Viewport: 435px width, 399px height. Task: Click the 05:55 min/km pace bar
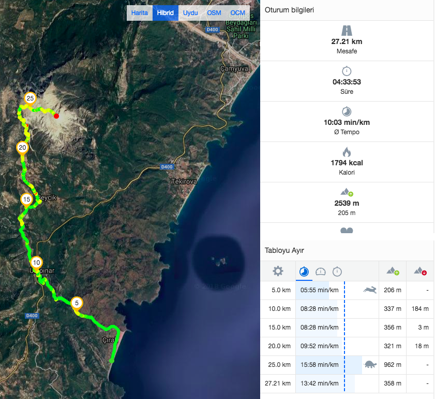[312, 290]
